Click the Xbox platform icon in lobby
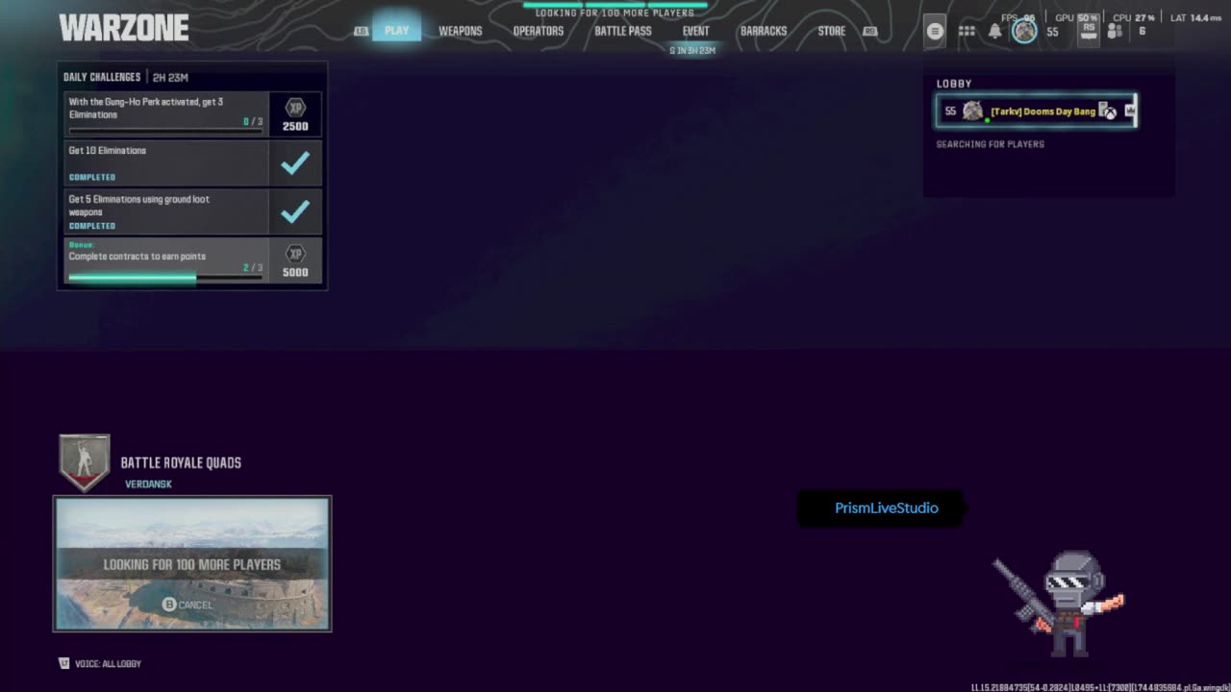 1108,111
